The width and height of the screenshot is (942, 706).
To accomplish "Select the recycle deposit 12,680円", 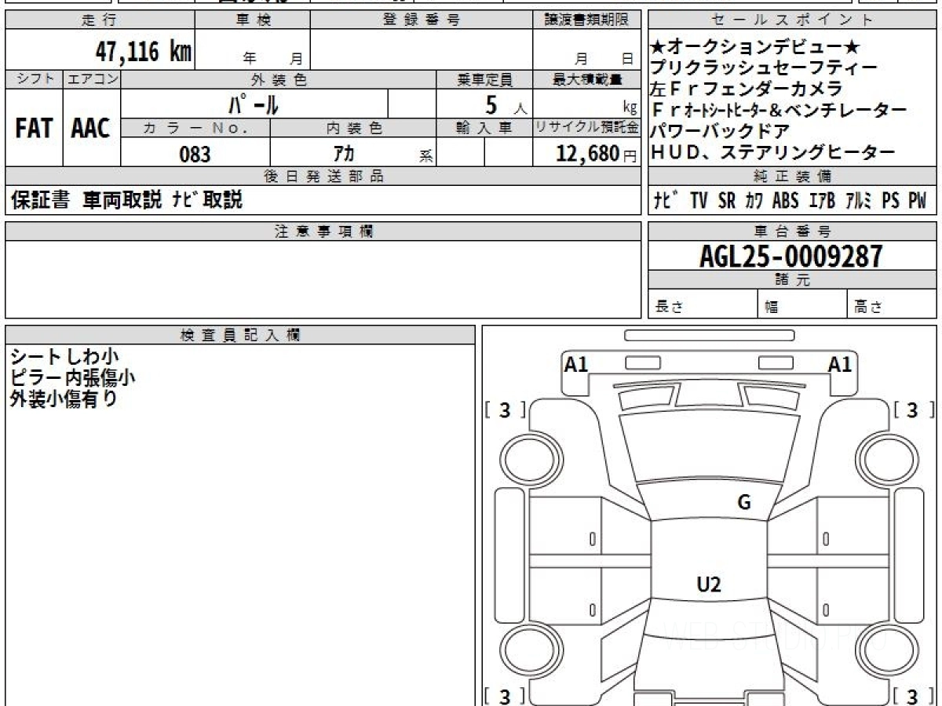I will 597,154.
